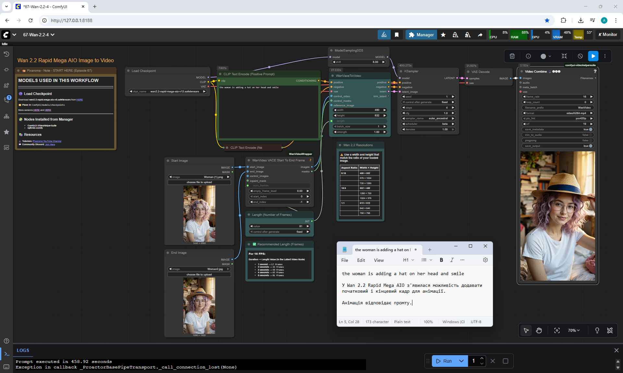Toggle Recommended Length node checkbox
The image size is (623, 373).
[254, 244]
